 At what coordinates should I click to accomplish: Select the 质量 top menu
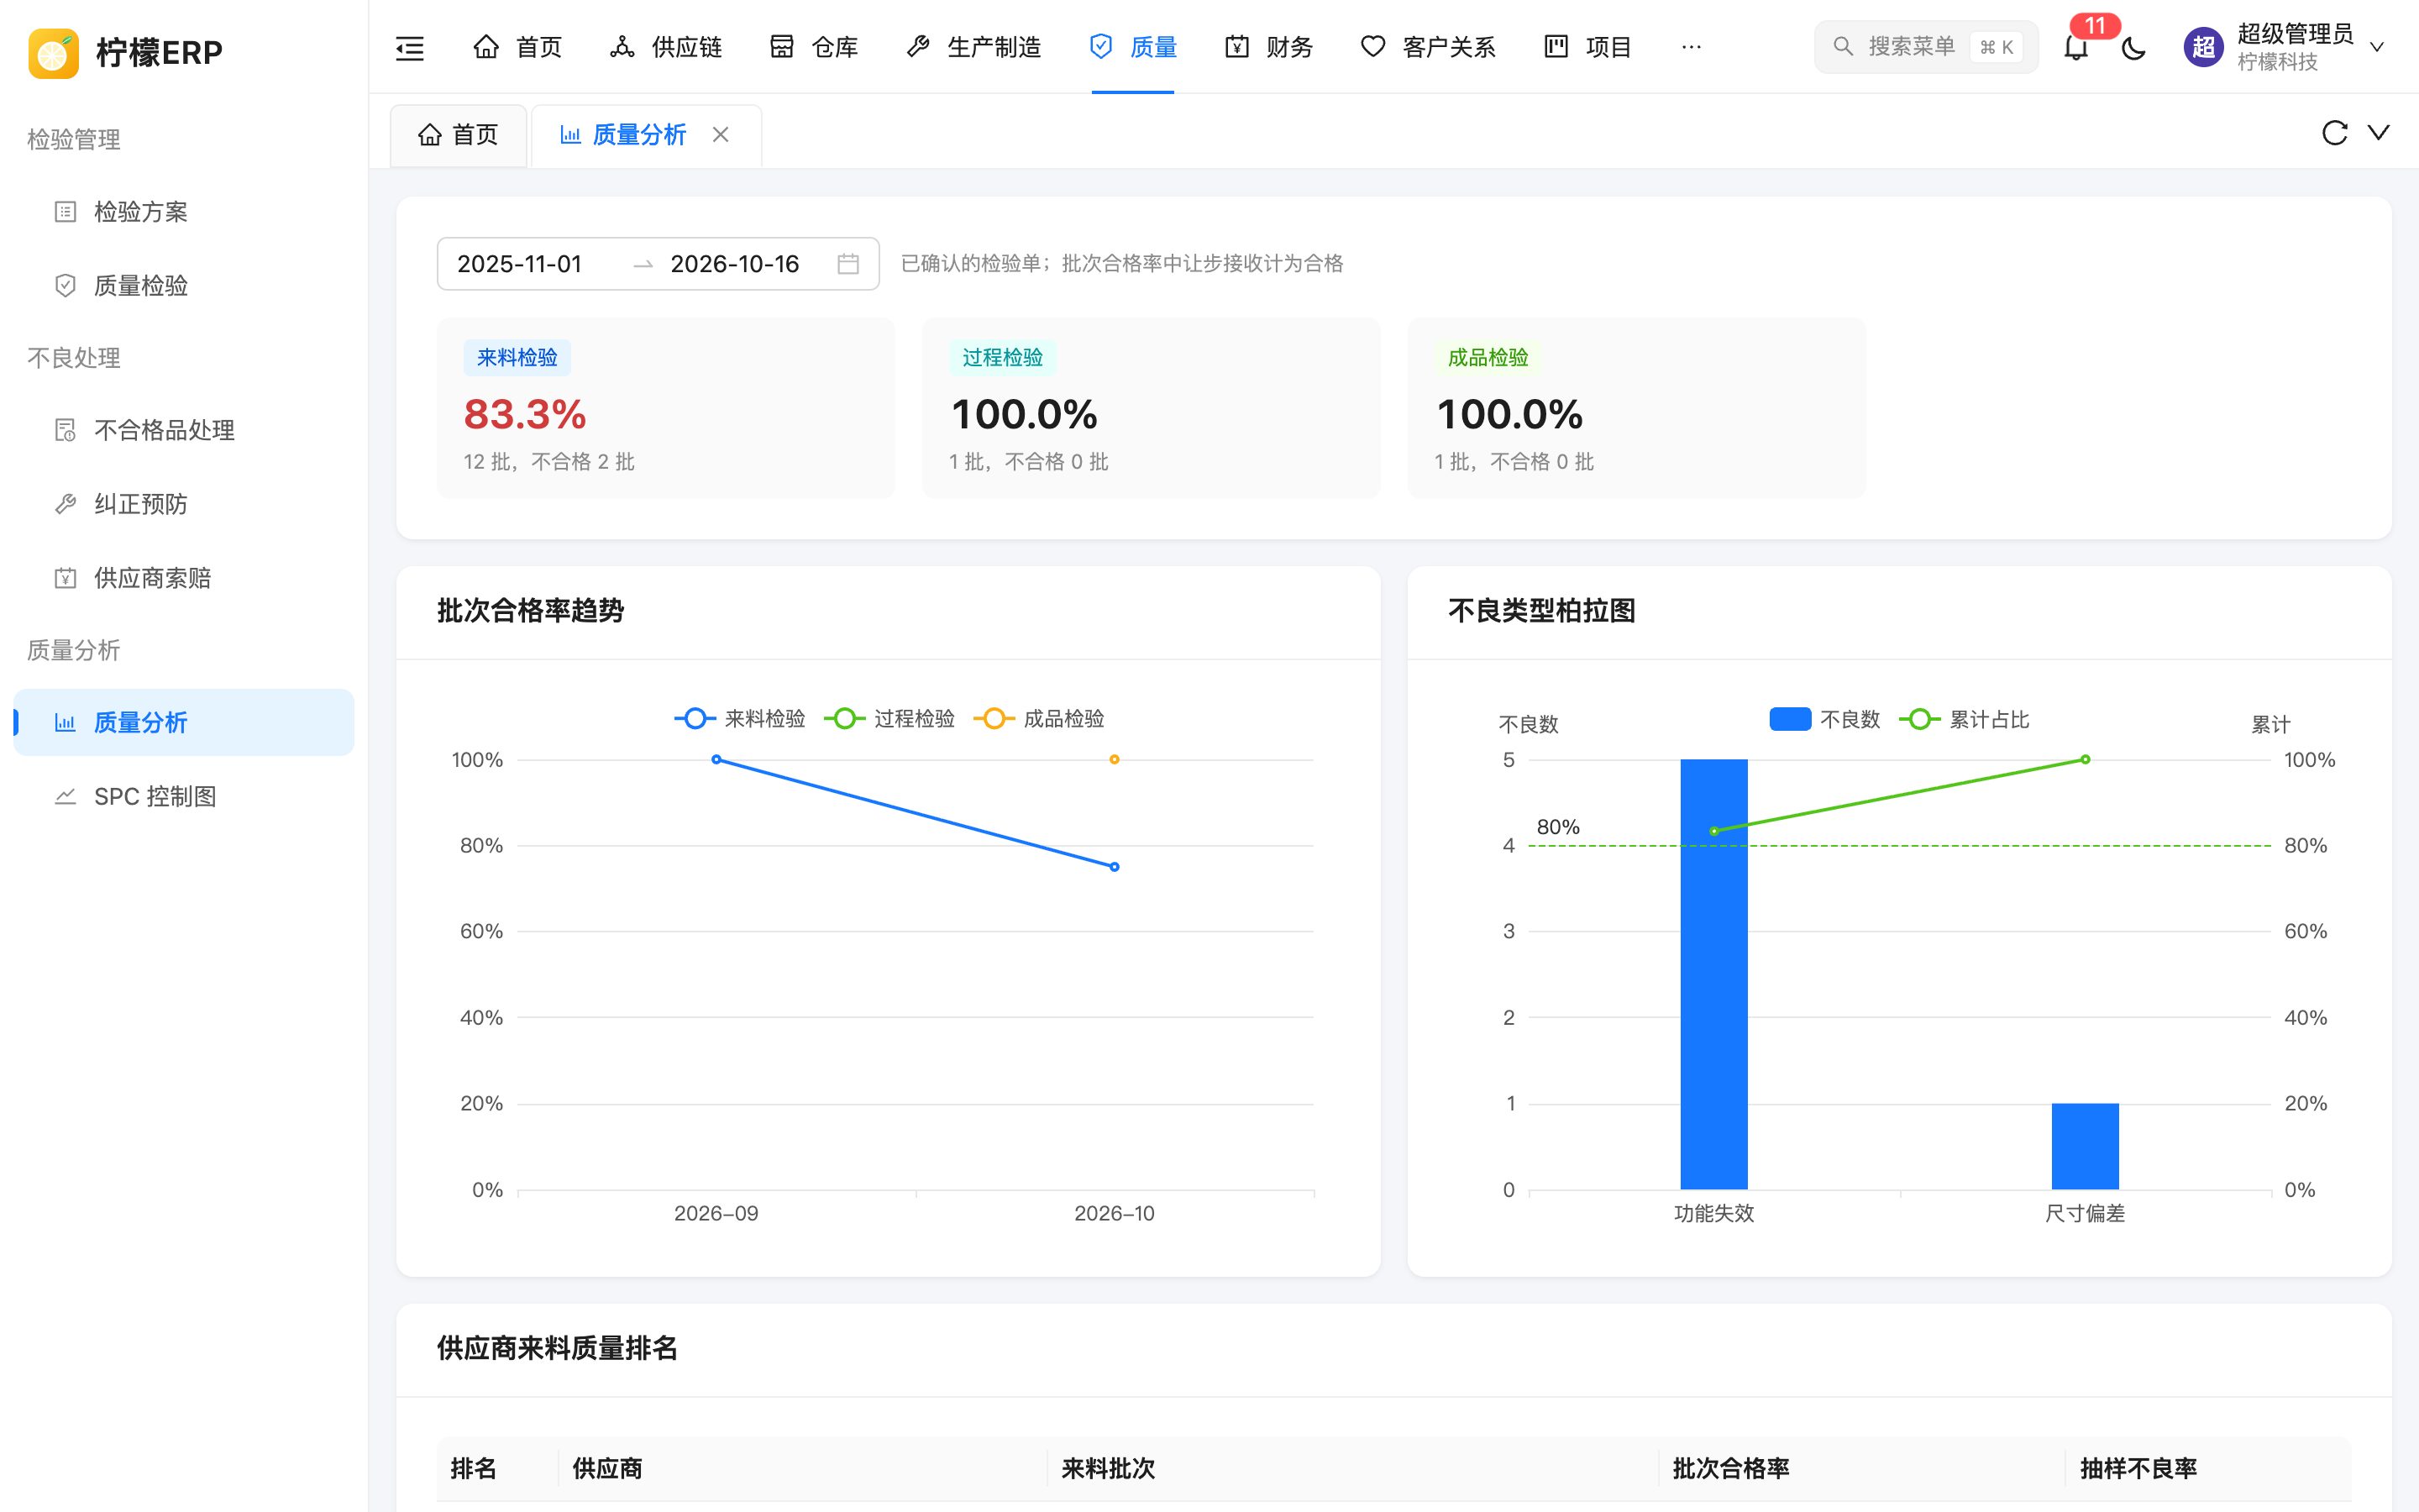1132,47
